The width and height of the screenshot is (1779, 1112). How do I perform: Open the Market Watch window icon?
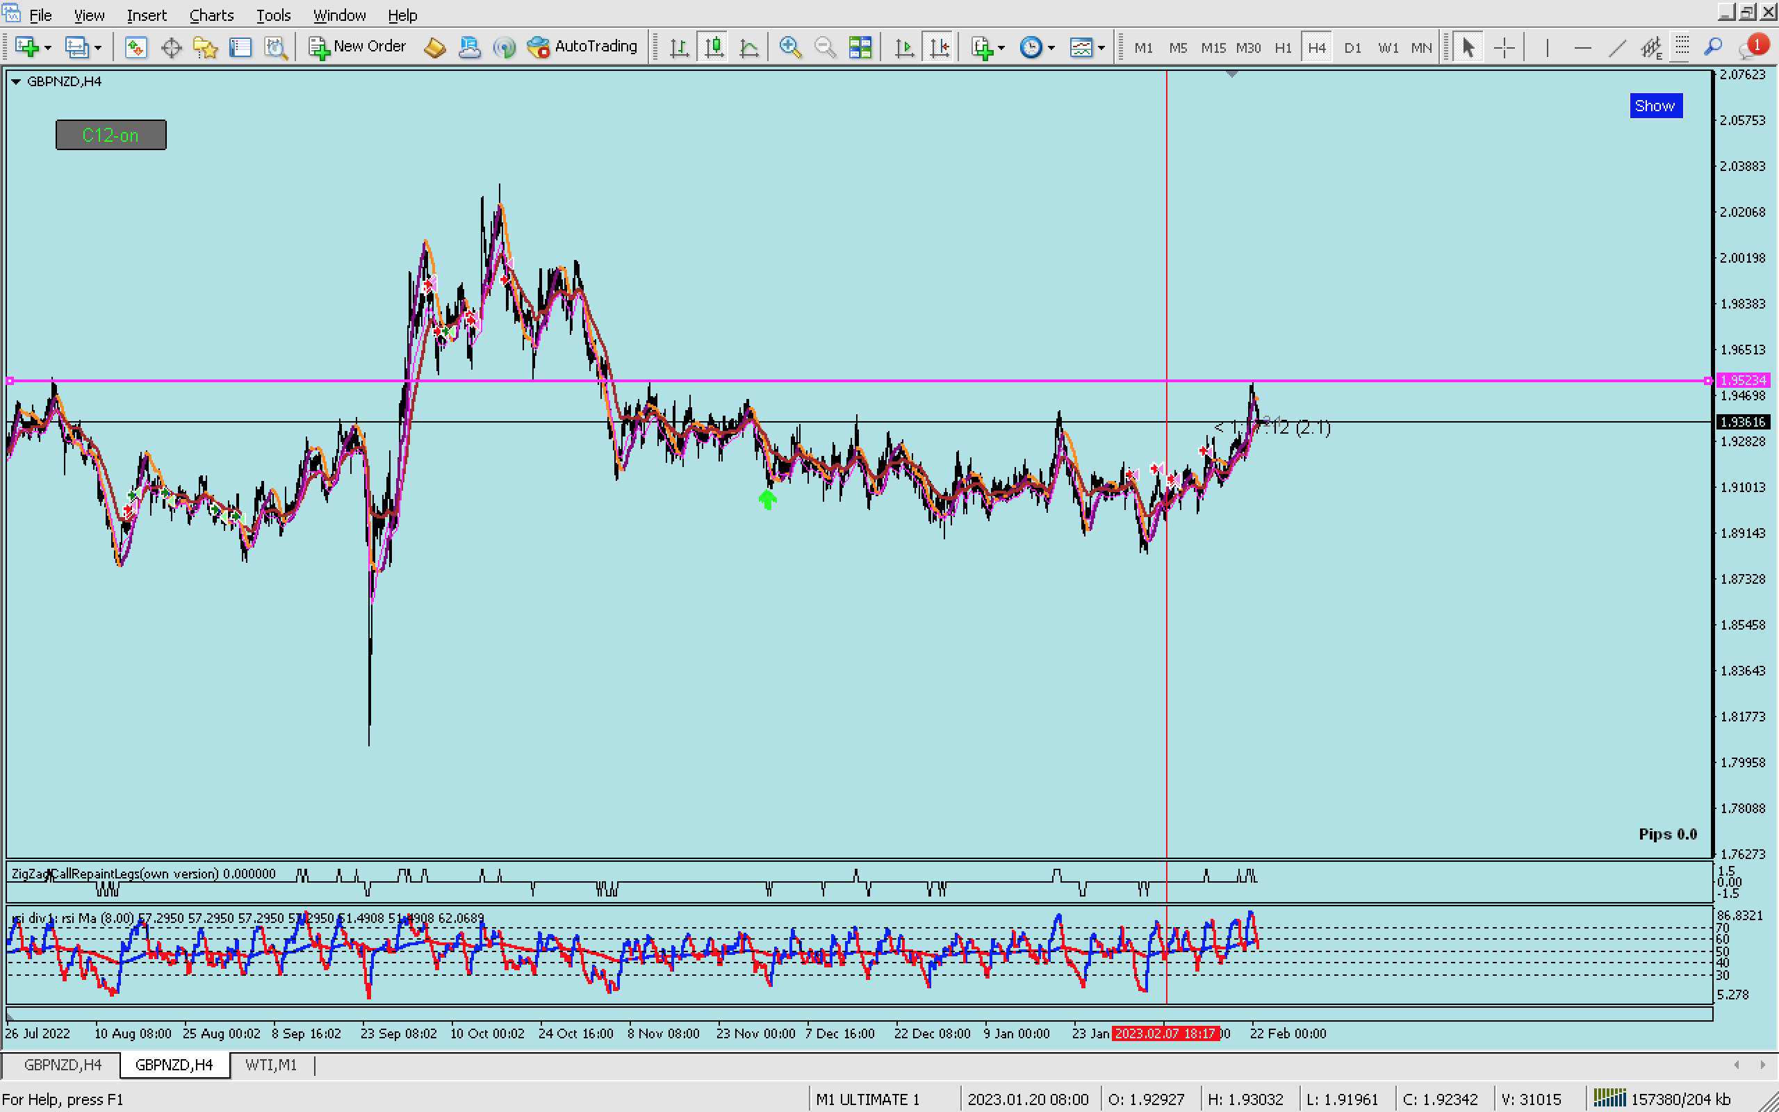(136, 47)
